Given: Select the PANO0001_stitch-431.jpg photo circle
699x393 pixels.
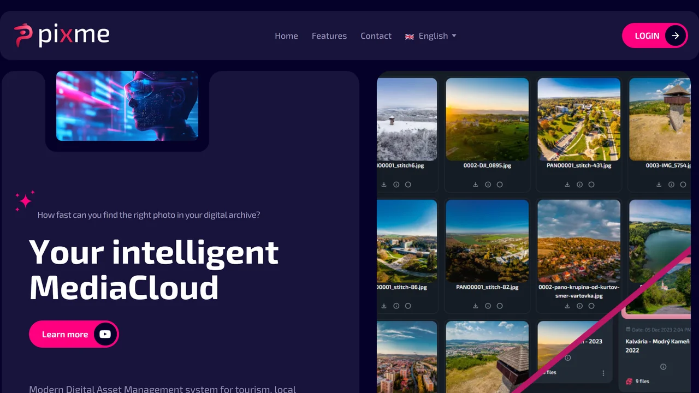Looking at the screenshot, I should 591,184.
